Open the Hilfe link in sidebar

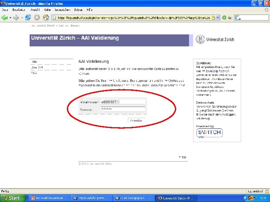34,62
